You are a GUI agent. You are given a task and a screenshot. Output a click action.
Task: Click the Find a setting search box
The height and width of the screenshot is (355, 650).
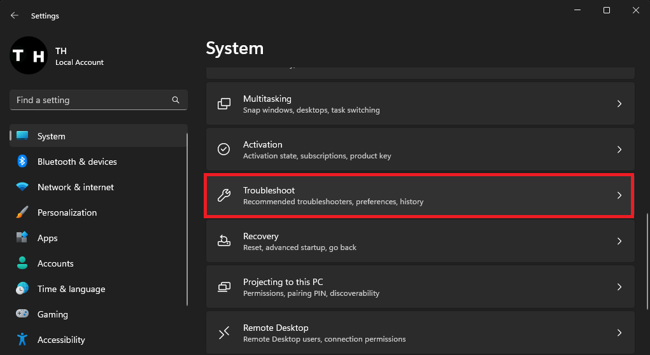pyautogui.click(x=92, y=100)
